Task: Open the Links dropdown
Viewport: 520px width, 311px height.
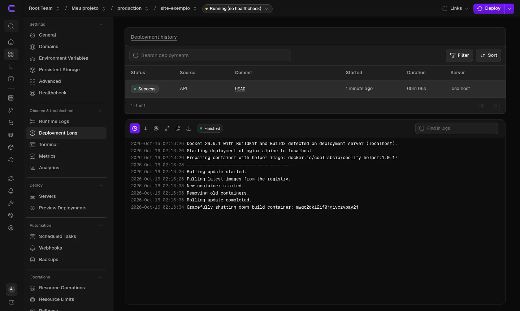Action: click(455, 8)
